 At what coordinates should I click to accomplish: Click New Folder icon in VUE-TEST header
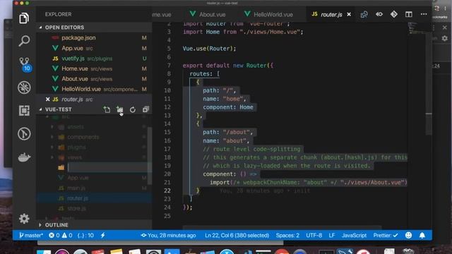119,109
